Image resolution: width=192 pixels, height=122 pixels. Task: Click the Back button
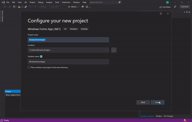click(143, 102)
